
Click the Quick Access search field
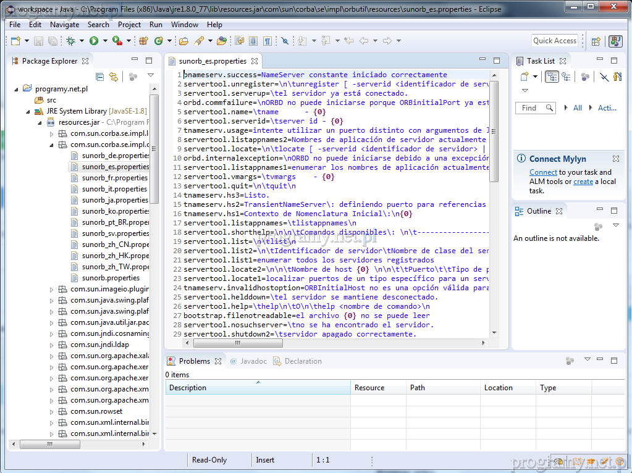click(x=555, y=41)
